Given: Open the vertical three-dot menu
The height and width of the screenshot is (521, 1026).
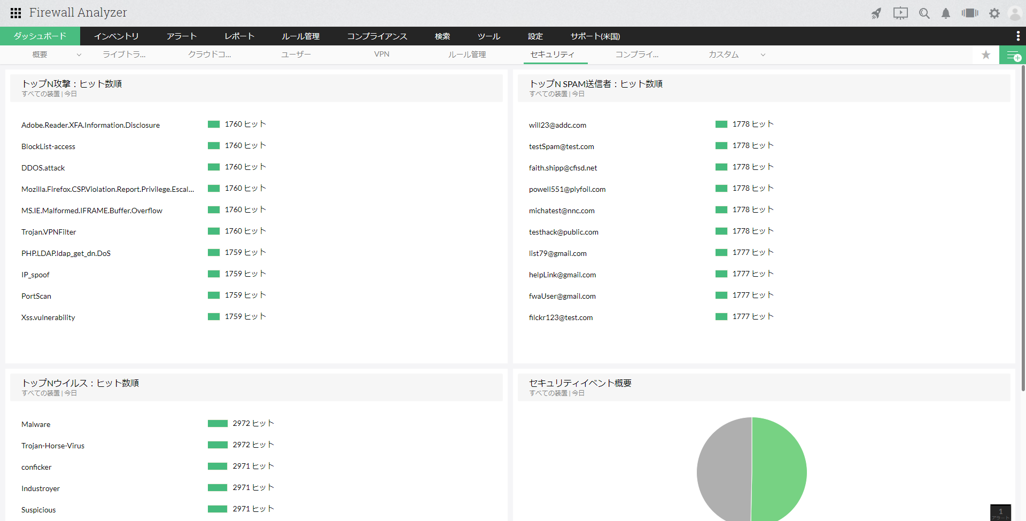Looking at the screenshot, I should pyautogui.click(x=1018, y=36).
